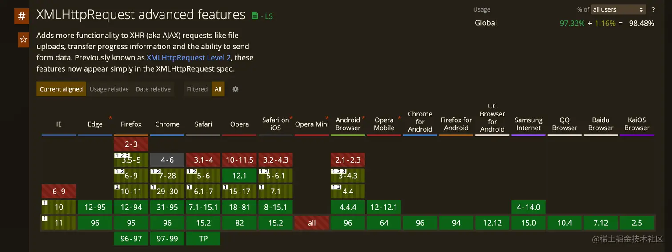Click the Chrome for Android header
The height and width of the screenshot is (252, 672).
pos(420,121)
